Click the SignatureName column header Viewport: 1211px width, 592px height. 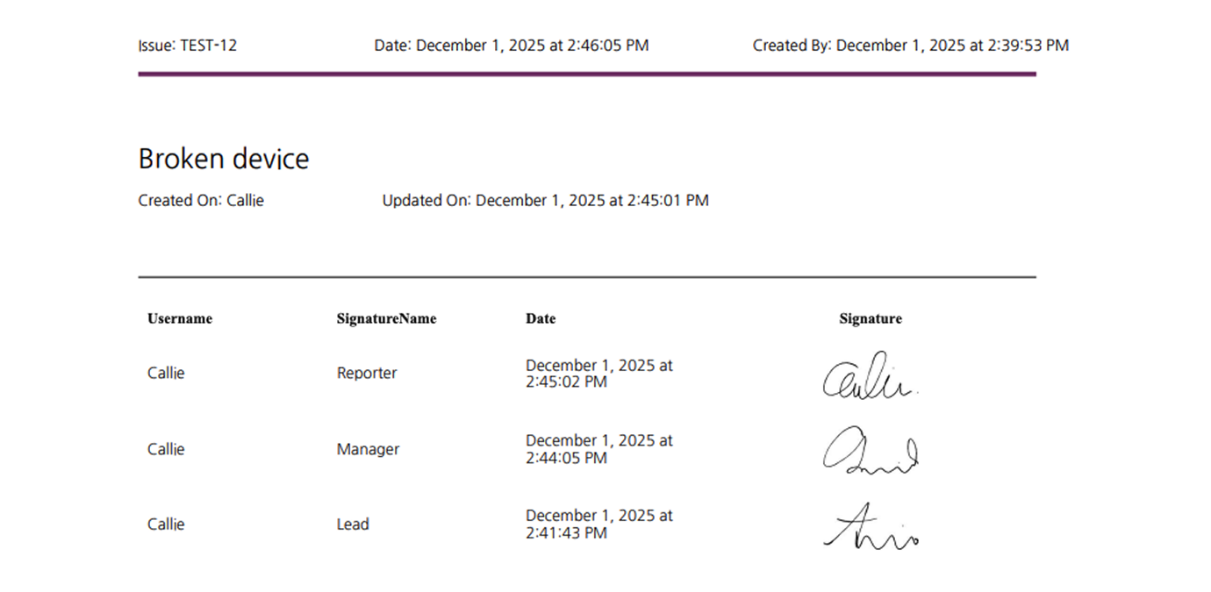386,318
